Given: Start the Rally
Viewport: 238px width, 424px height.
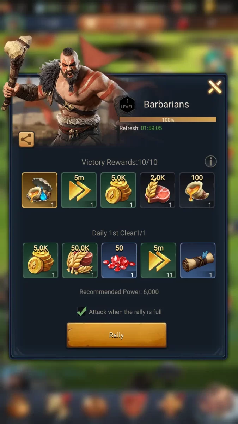Looking at the screenshot, I should click(x=117, y=335).
